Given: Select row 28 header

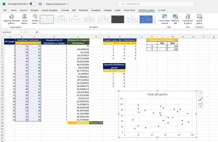Looking at the screenshot, I should [2, 123].
